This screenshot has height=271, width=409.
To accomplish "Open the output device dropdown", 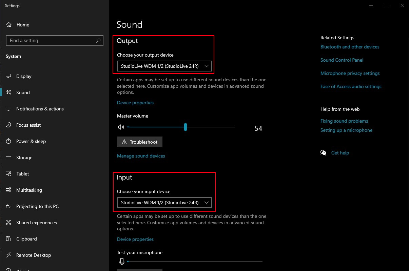I will (164, 66).
